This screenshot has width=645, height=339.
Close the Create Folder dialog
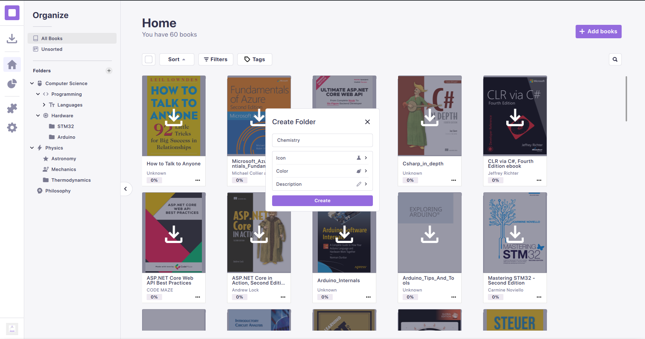tap(367, 122)
